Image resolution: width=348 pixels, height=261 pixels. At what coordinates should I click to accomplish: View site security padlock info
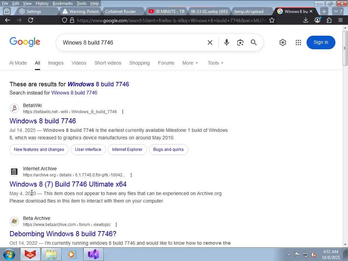point(72,20)
